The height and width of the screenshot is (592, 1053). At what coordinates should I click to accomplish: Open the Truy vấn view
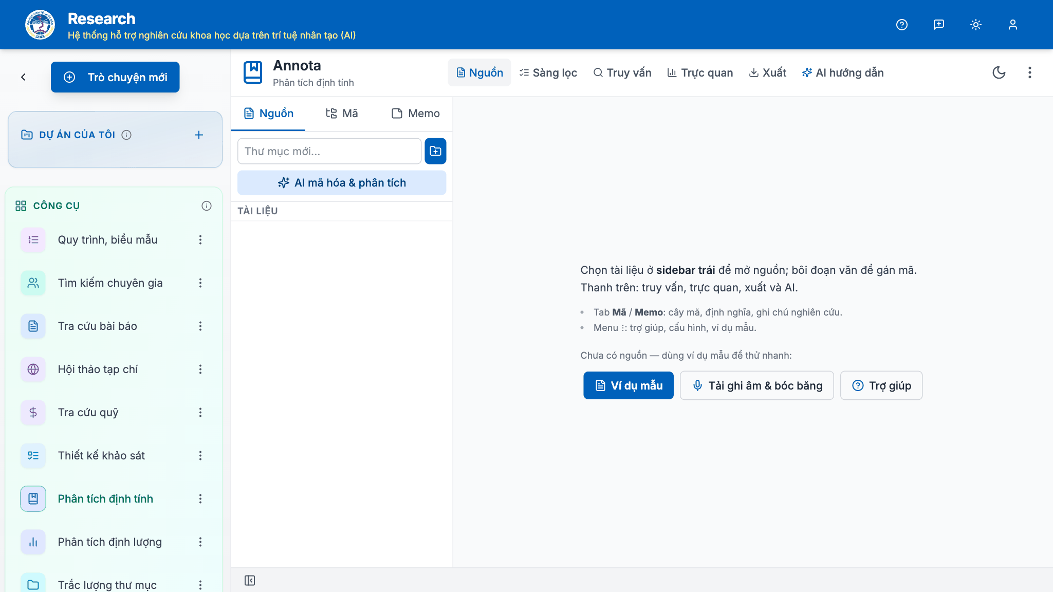coord(622,72)
